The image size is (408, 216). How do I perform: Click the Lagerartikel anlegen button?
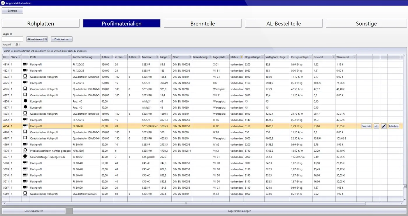coord(240,211)
